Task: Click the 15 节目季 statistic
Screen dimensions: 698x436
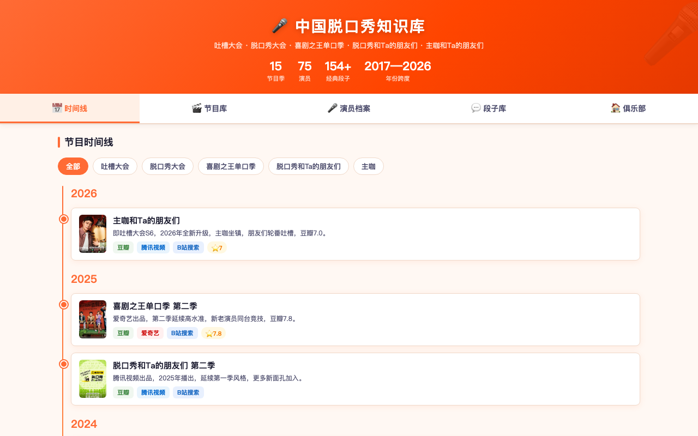Action: (275, 71)
